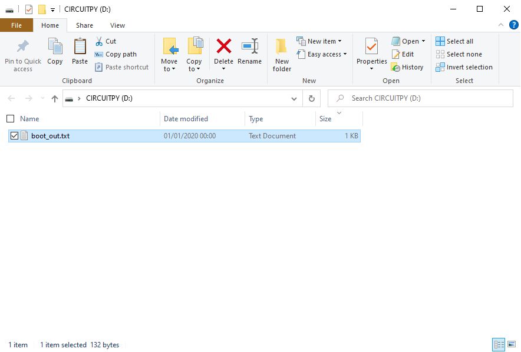Viewport: 521px width, 352px height.
Task: Open the Delete options arrow
Action: (x=223, y=69)
